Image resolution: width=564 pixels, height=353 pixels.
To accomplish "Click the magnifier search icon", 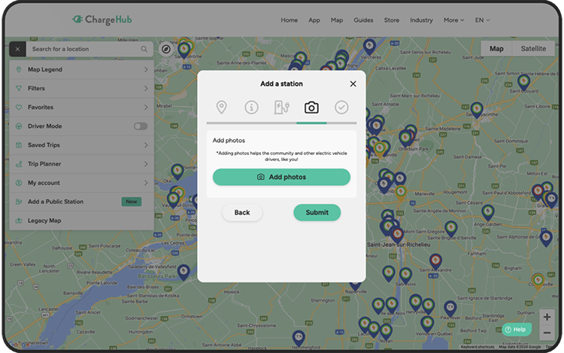I will tap(144, 49).
